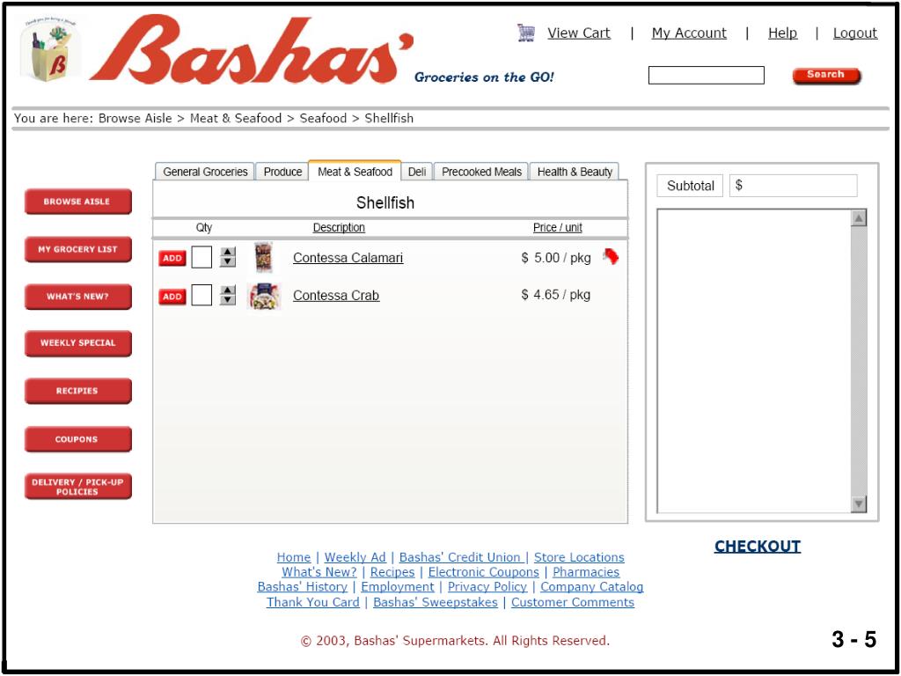Open the Contessa Calamari product thumbnail

264,258
